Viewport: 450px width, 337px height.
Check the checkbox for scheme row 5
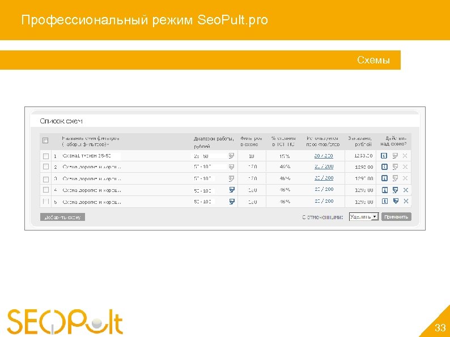pos(46,202)
